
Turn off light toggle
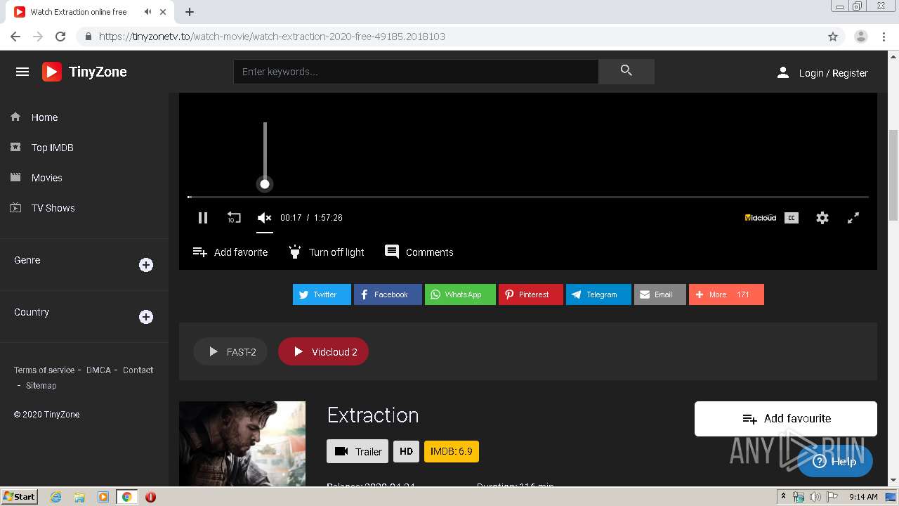[x=327, y=252]
